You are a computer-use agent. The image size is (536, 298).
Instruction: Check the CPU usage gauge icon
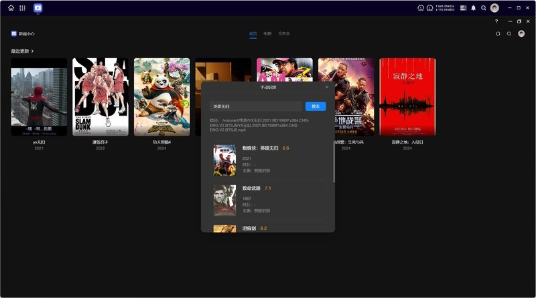click(x=421, y=8)
